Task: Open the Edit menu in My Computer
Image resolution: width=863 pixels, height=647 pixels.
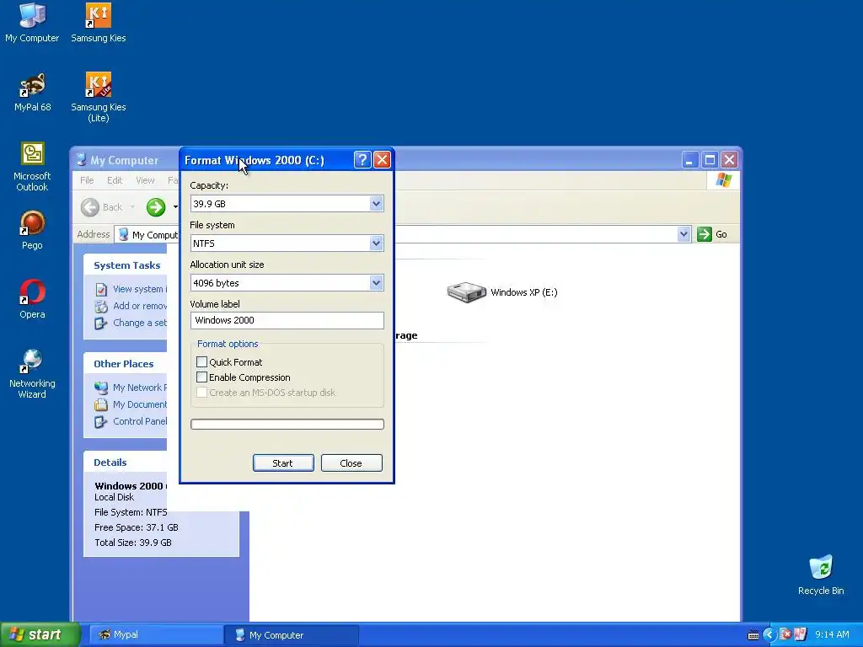Action: pyautogui.click(x=115, y=180)
